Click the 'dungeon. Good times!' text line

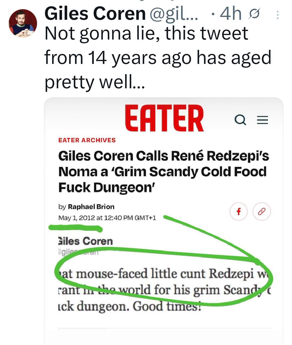coord(130,307)
